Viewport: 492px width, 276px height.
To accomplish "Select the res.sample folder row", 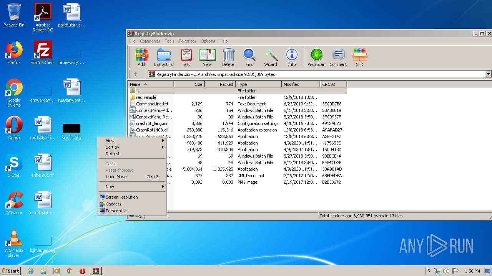I will (x=238, y=97).
